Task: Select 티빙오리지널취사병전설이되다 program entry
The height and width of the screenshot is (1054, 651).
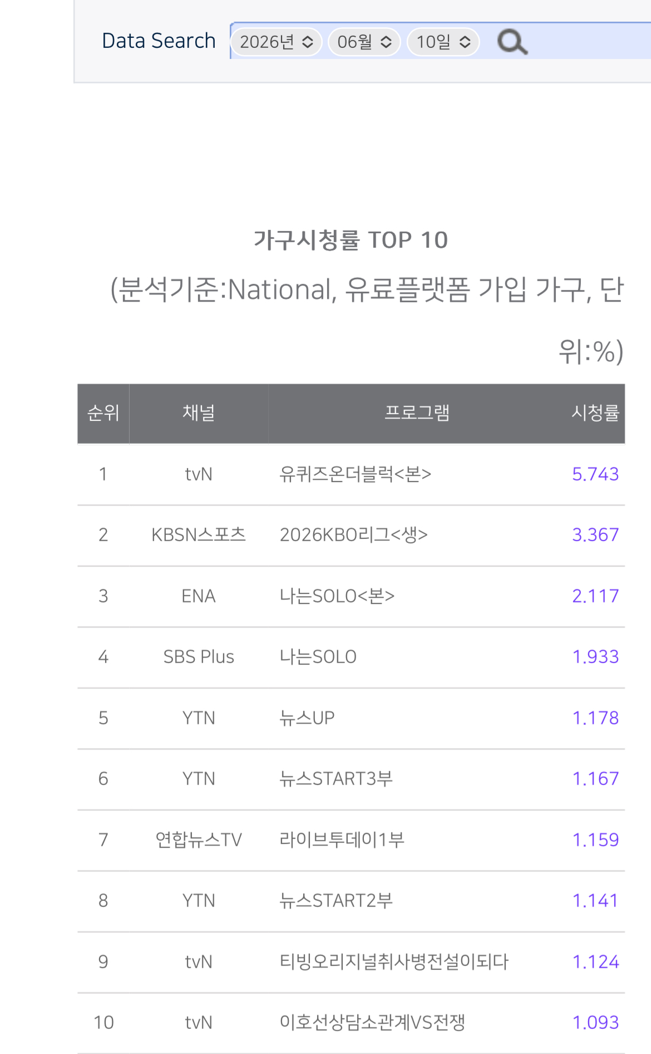Action: [x=394, y=962]
